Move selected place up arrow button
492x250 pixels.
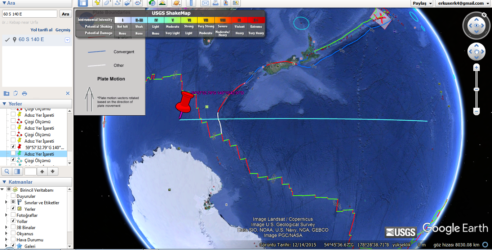42,171
